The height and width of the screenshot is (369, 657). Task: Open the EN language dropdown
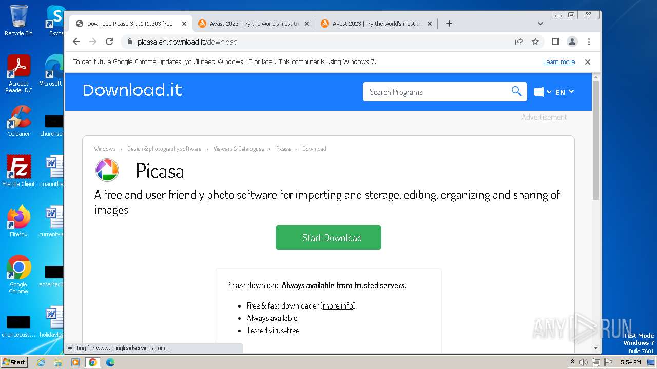point(565,92)
